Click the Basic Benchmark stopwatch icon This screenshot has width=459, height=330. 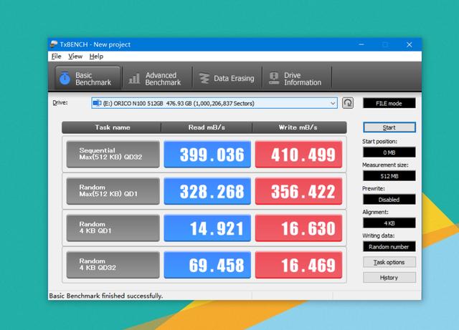click(65, 78)
